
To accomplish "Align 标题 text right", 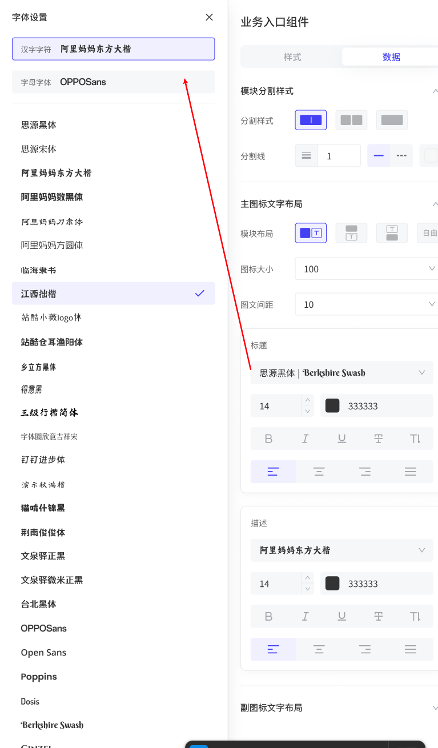I will pos(365,472).
